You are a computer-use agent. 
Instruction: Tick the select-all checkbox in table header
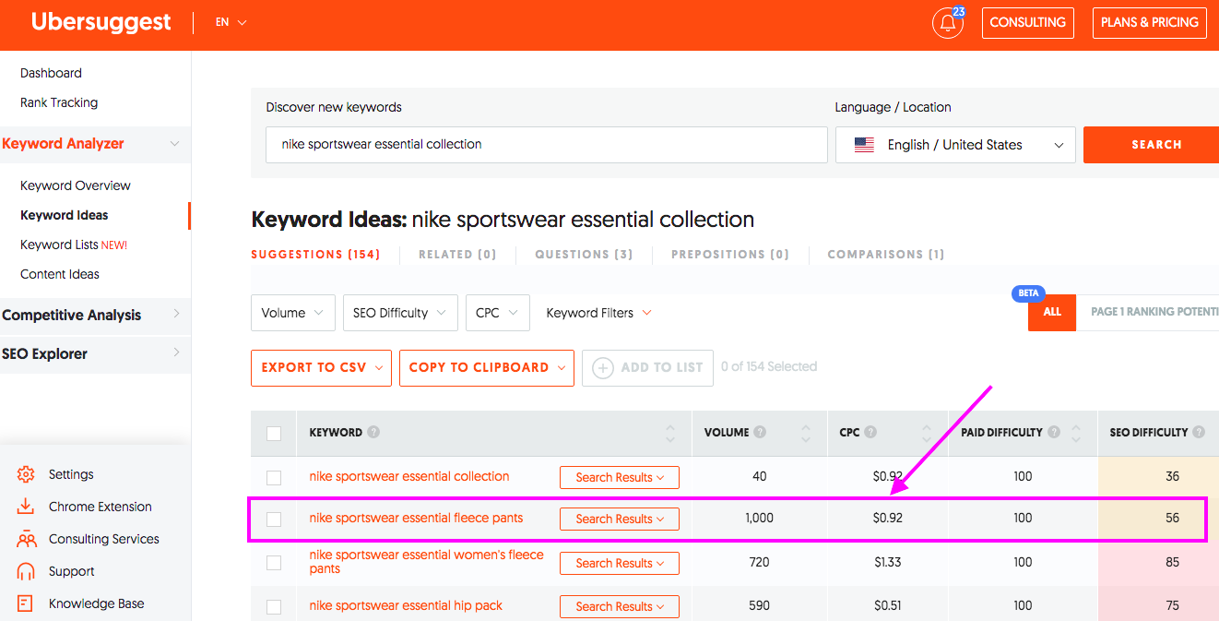[x=274, y=433]
